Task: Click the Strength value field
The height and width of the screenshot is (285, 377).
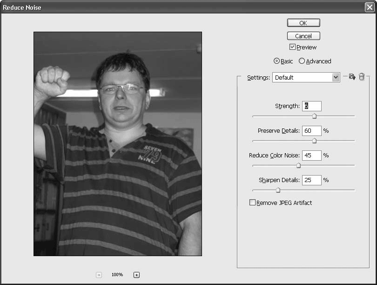Action: tap(311, 106)
